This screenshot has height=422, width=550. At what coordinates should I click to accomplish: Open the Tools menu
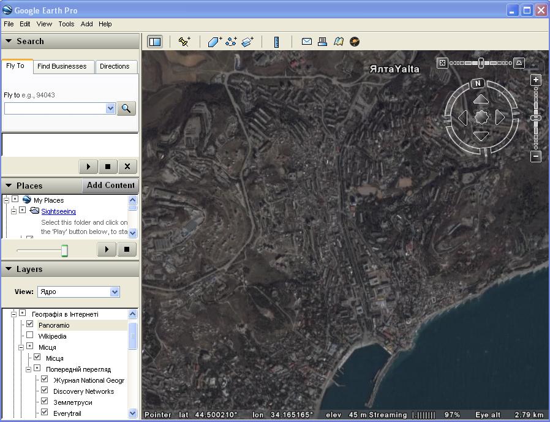(x=66, y=24)
